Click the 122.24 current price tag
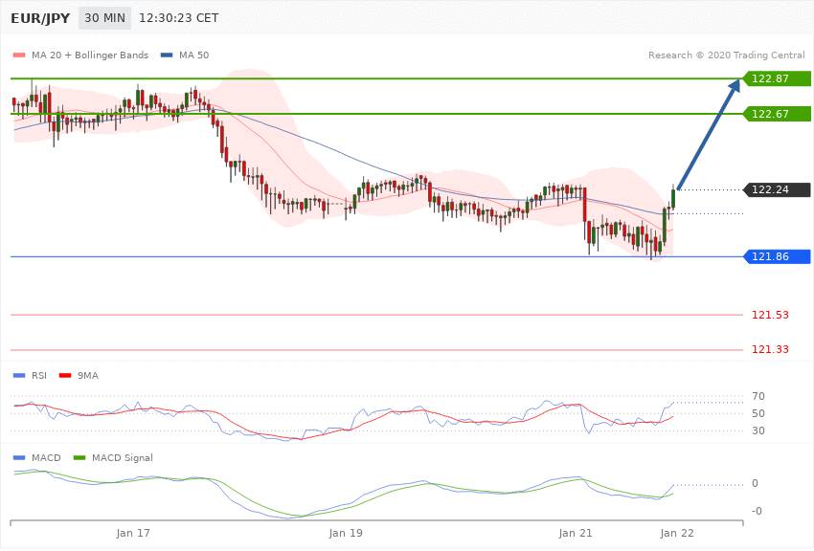The image size is (814, 551). click(776, 189)
